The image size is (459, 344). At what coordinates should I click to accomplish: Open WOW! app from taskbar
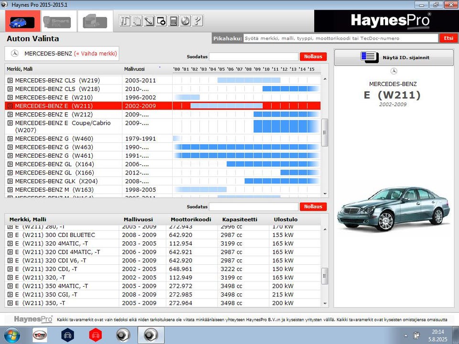[40, 335]
